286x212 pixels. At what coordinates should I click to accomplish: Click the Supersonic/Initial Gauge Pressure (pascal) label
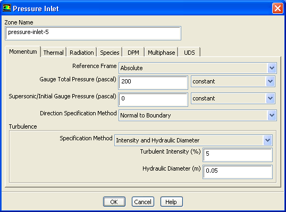(62, 96)
